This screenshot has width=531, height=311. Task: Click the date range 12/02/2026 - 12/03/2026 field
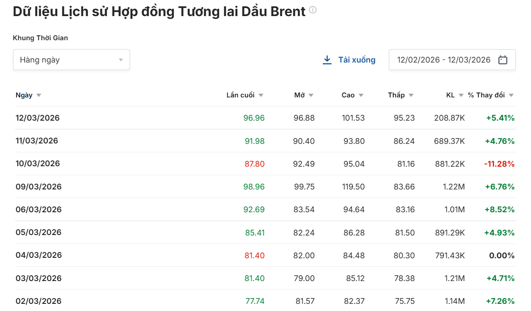(x=443, y=60)
